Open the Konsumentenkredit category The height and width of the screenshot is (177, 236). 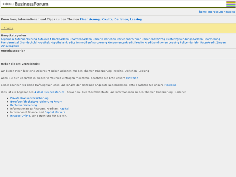(x=121, y=43)
